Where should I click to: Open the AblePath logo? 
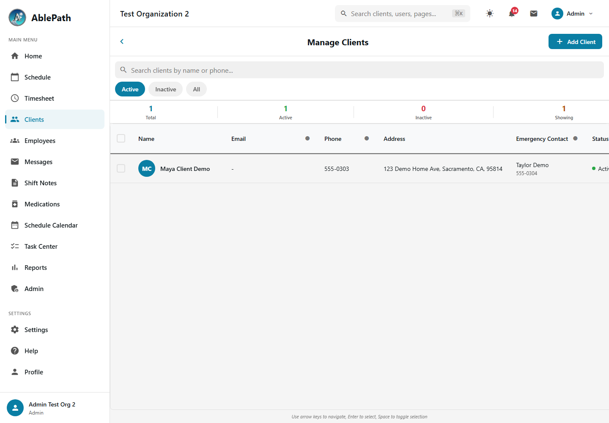[x=40, y=17]
